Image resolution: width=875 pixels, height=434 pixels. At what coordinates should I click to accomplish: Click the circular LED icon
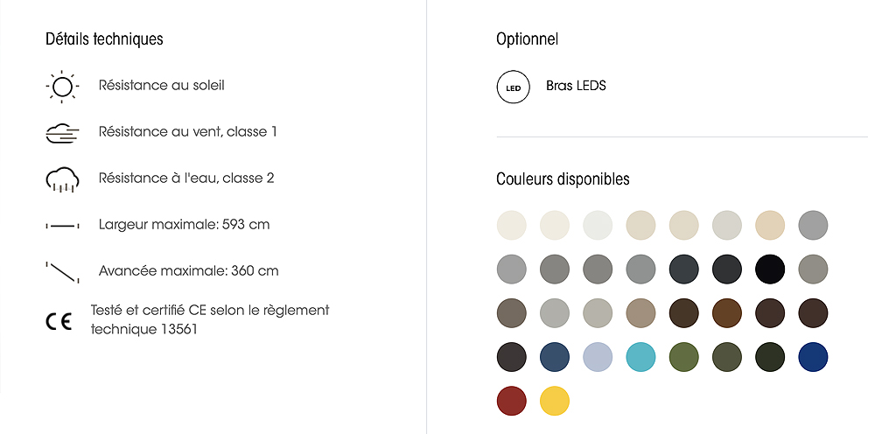pos(514,87)
